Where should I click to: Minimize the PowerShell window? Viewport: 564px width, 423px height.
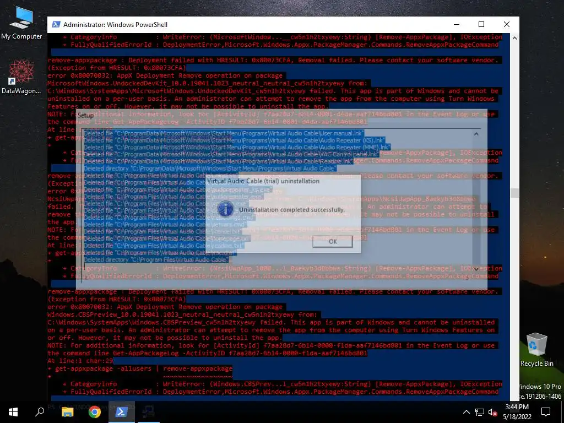[x=457, y=24]
